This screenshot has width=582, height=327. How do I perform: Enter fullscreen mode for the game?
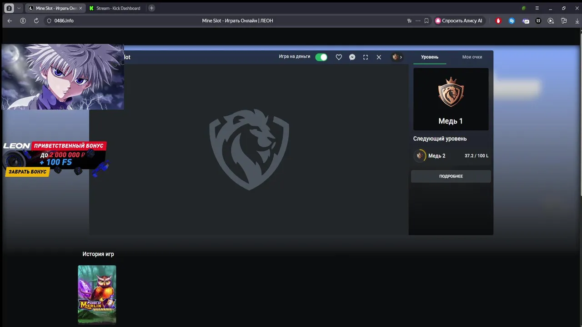366,57
